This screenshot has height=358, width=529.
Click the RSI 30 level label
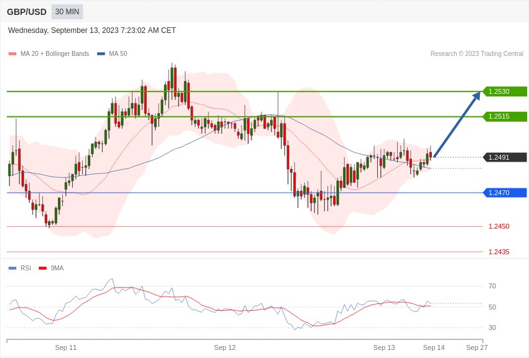pyautogui.click(x=492, y=328)
